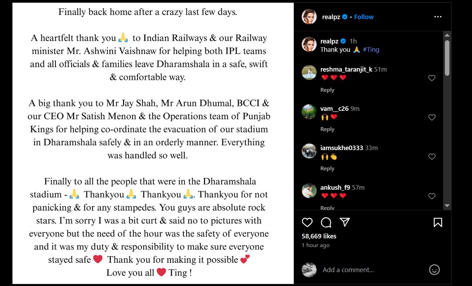This screenshot has width=472, height=286.
Task: Like the post with the heart icon
Action: [307, 222]
